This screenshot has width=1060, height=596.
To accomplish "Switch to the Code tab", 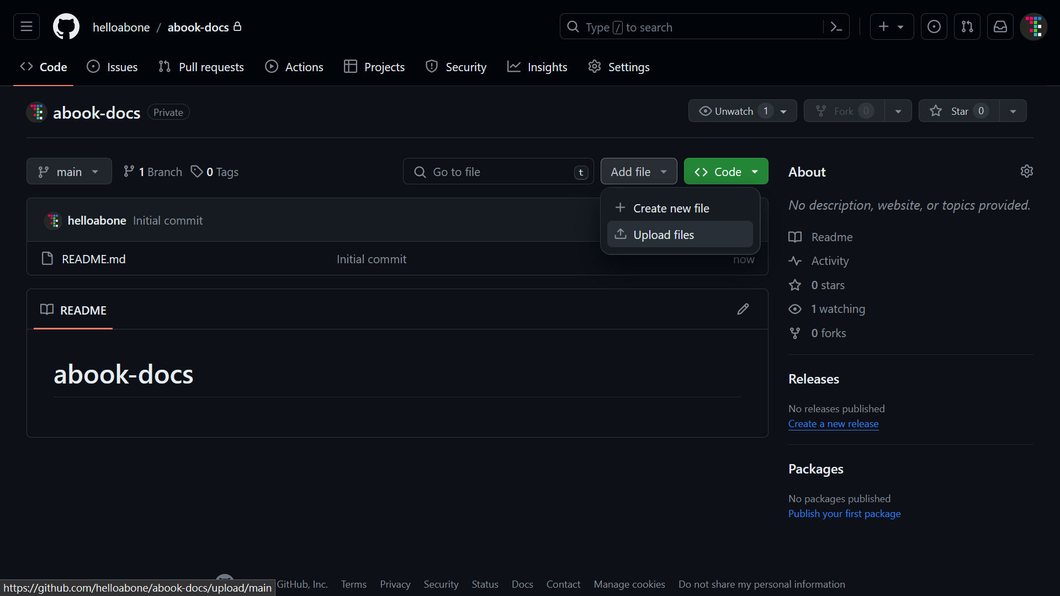I will pyautogui.click(x=43, y=67).
